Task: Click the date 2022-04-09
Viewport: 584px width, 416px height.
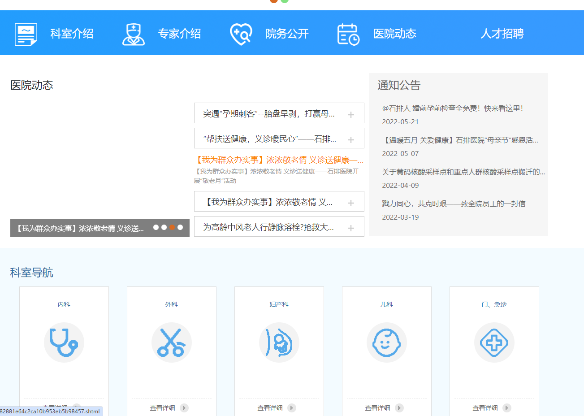Action: pyautogui.click(x=400, y=186)
